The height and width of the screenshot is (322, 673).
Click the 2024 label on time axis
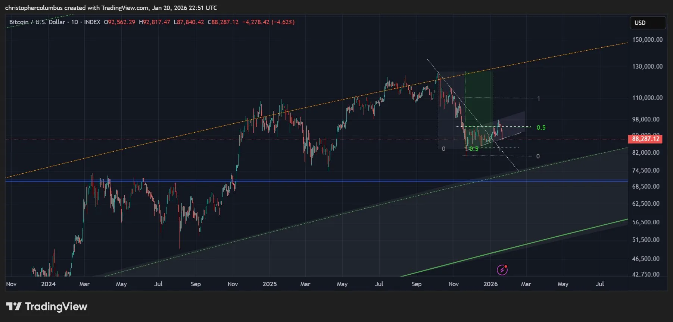point(48,284)
